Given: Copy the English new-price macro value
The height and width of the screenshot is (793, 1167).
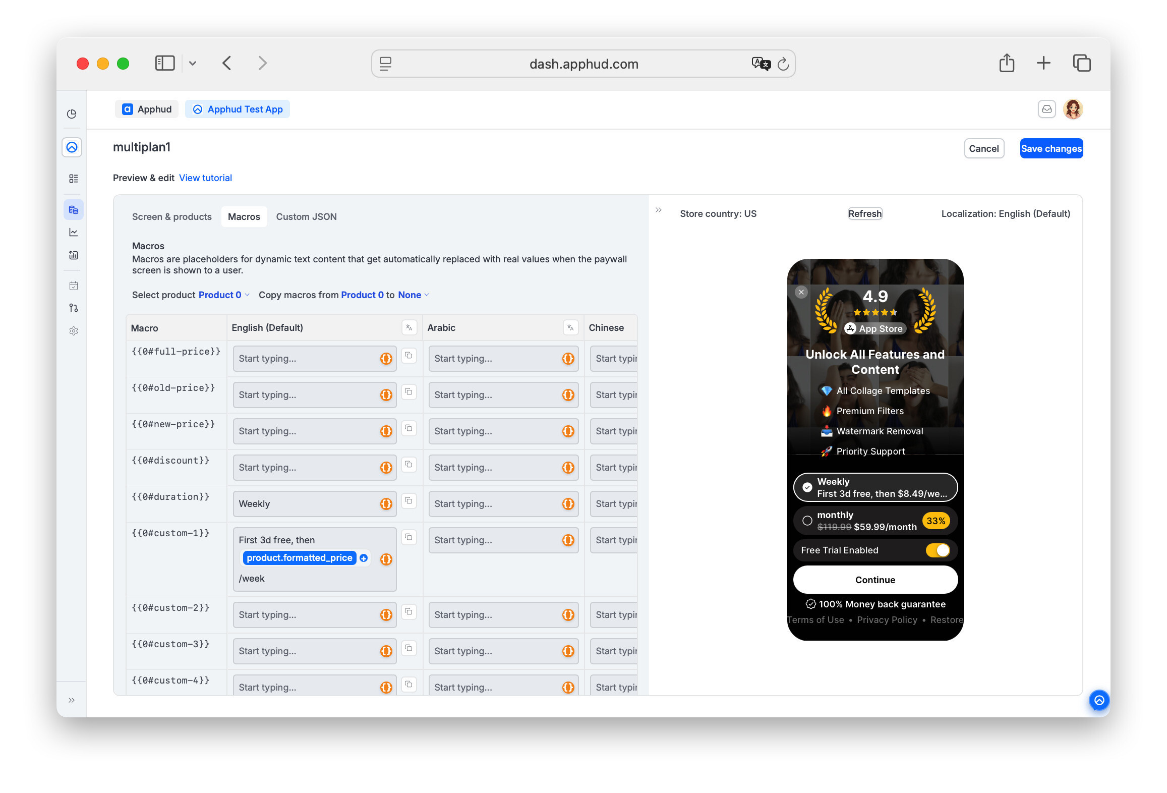Looking at the screenshot, I should coord(409,428).
